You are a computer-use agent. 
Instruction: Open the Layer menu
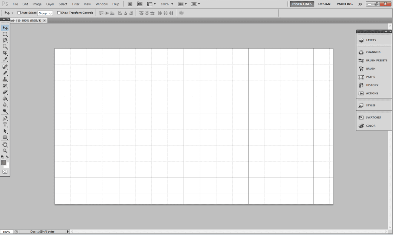click(50, 4)
